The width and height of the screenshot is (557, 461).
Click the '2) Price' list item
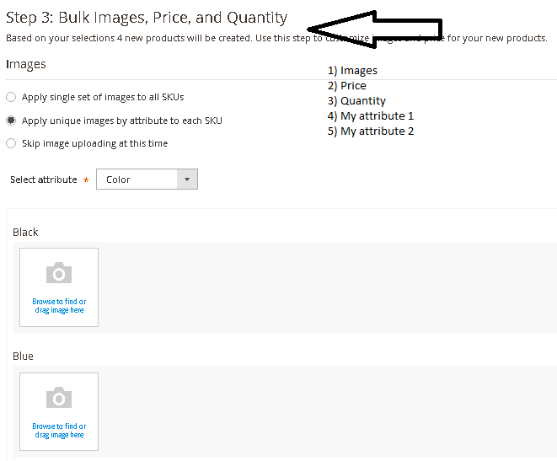tap(346, 86)
